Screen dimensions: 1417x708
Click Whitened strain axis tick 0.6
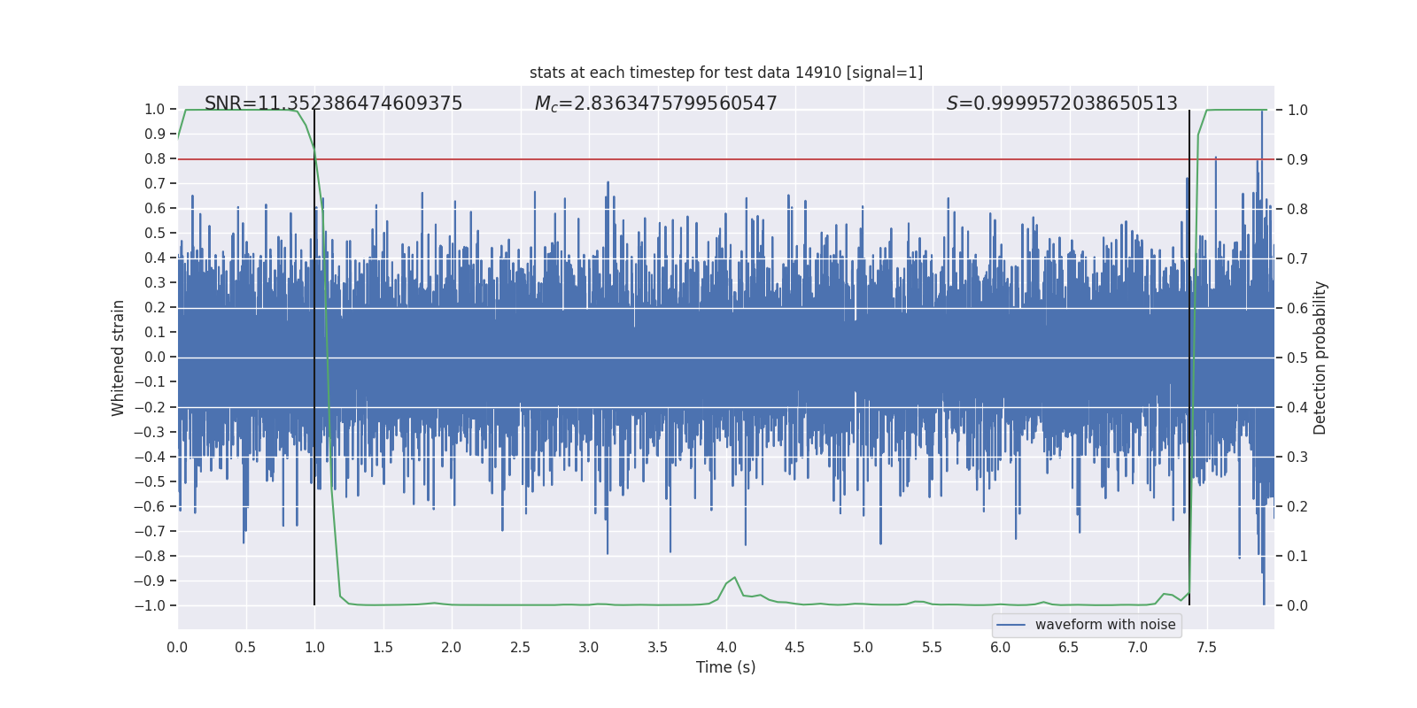pyautogui.click(x=155, y=209)
